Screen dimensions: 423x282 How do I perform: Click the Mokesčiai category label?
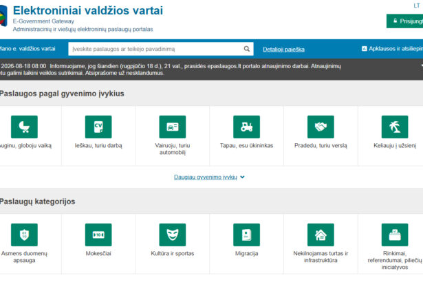pos(98,253)
